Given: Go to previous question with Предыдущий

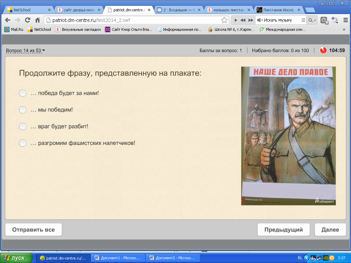Looking at the screenshot, I should (x=283, y=230).
